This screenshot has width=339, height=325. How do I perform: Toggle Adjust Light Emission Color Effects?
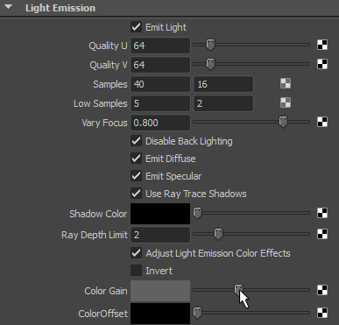[x=136, y=253]
